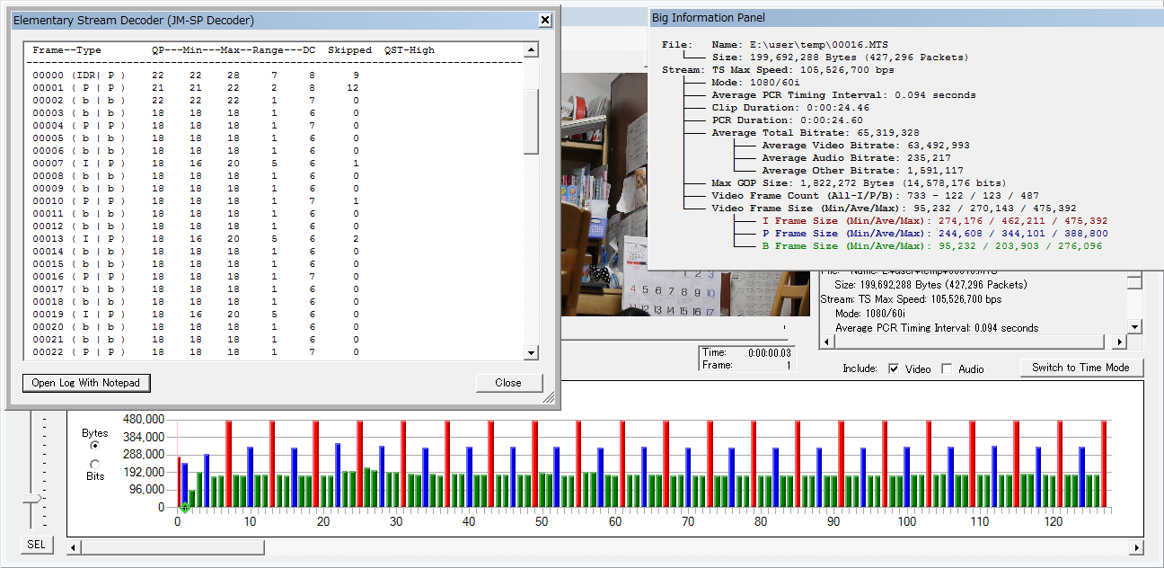Click the stream info panel scroll-down arrow
The width and height of the screenshot is (1164, 568).
tap(1134, 326)
